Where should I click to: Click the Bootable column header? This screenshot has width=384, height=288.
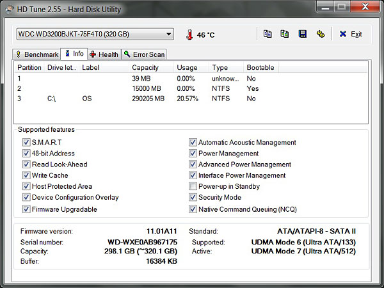260,67
